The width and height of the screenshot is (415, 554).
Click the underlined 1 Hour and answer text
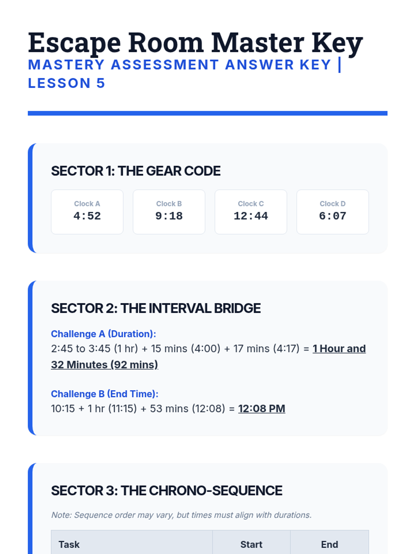pyautogui.click(x=339, y=349)
